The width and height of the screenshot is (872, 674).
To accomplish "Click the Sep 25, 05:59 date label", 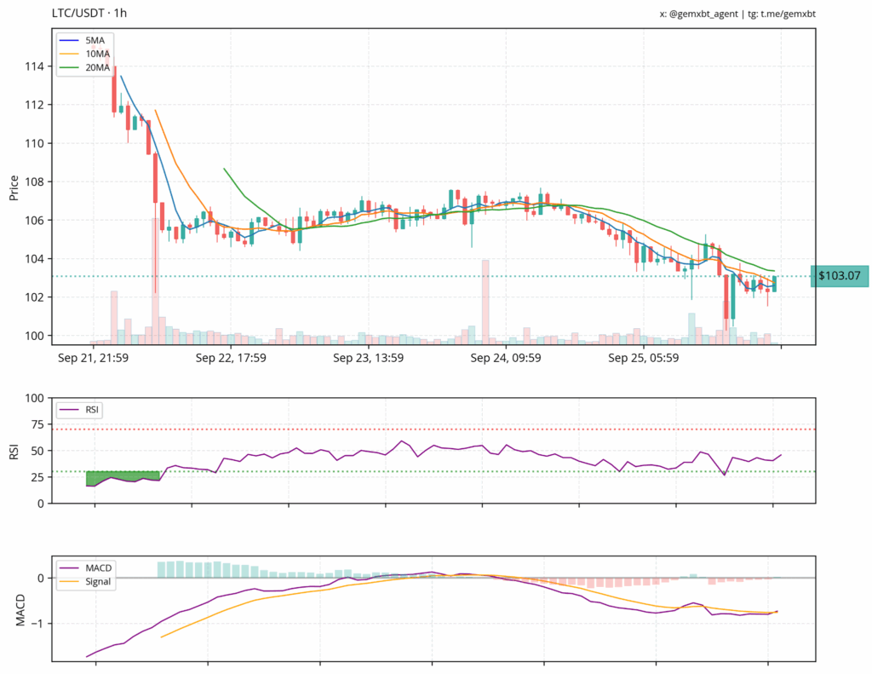I will click(x=644, y=358).
